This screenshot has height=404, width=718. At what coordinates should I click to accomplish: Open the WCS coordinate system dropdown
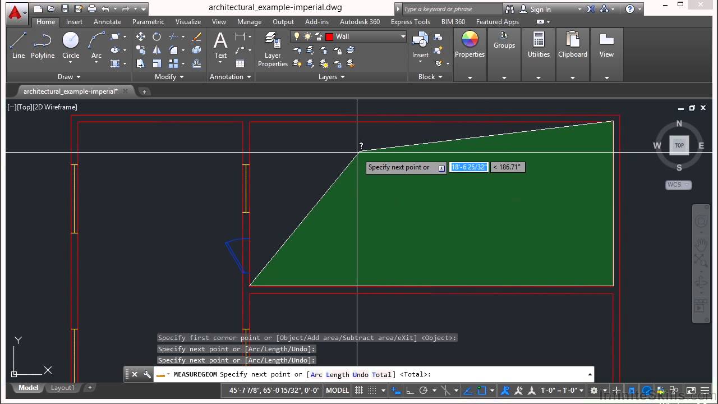679,185
